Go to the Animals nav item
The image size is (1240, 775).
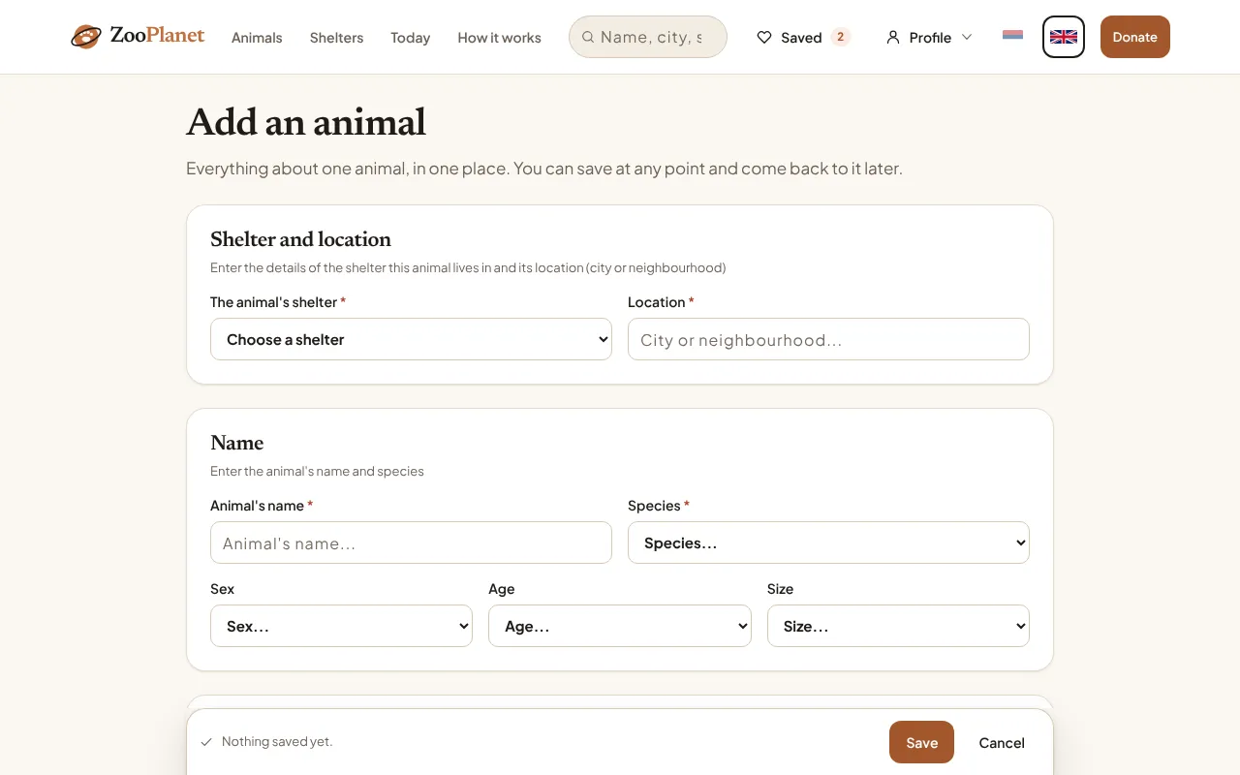point(257,37)
